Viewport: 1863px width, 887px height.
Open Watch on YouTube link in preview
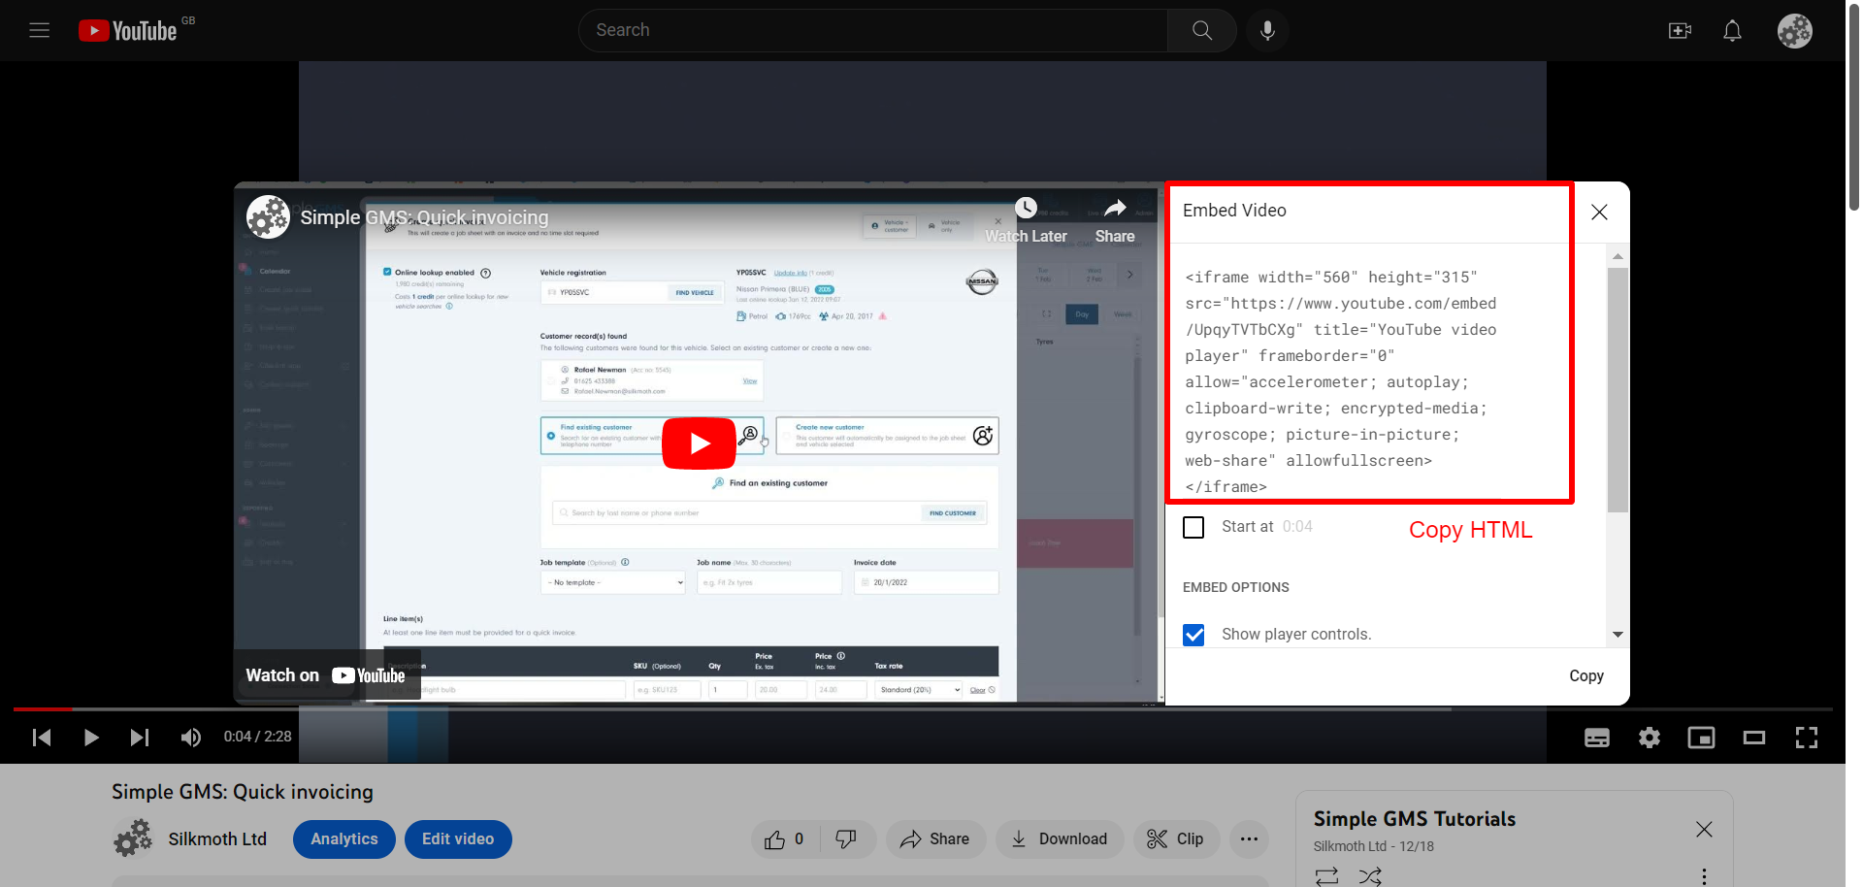click(x=326, y=675)
